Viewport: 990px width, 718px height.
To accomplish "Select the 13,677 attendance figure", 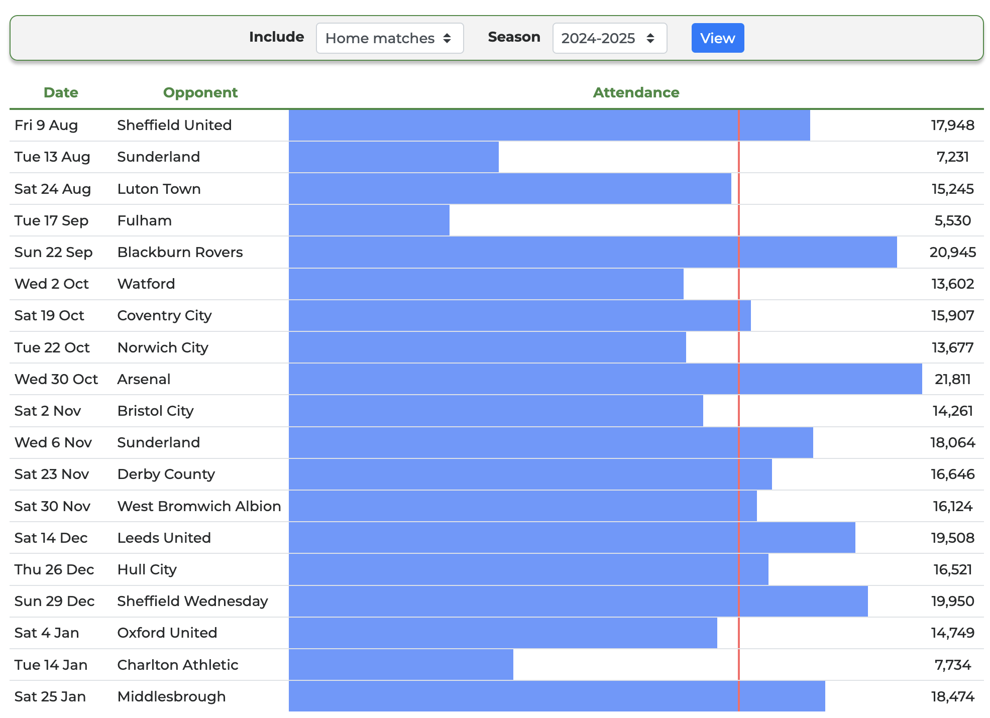I will pos(952,347).
